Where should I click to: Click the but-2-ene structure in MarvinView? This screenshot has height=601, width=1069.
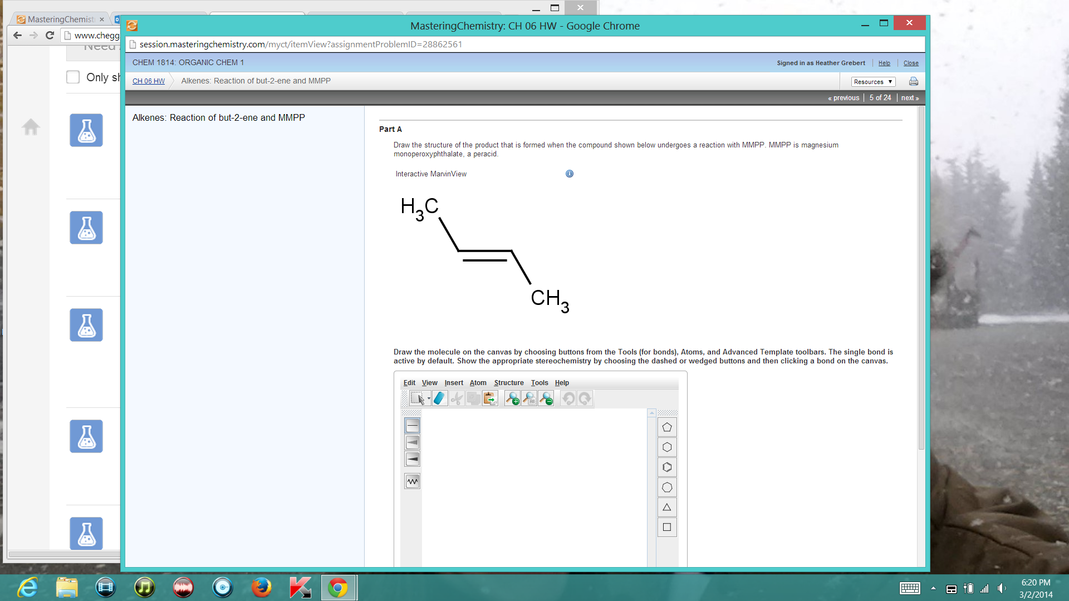pos(484,256)
